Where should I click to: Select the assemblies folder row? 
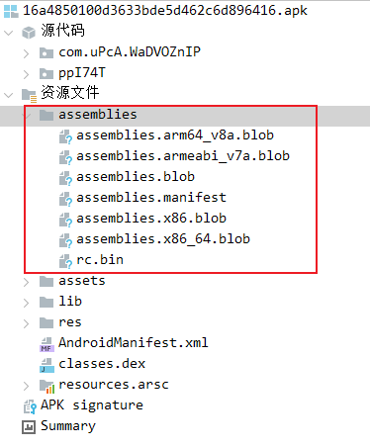[x=185, y=116]
